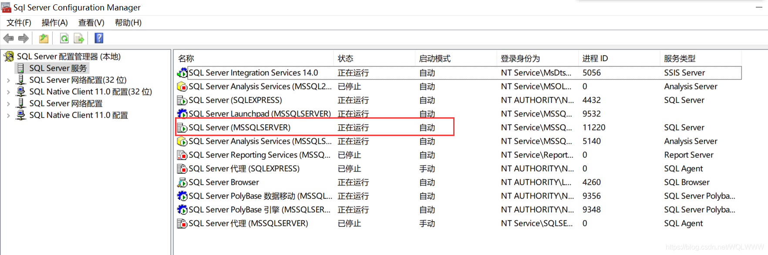Screen dimensions: 768x255
Task: Click the SQL Server Launchpad service icon
Action: coord(182,114)
